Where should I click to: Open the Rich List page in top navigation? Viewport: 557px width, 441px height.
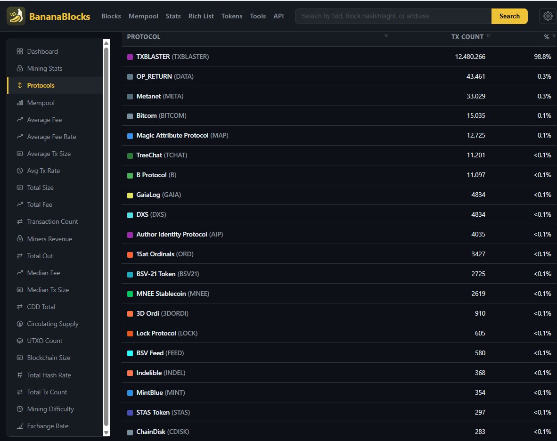[x=201, y=16]
